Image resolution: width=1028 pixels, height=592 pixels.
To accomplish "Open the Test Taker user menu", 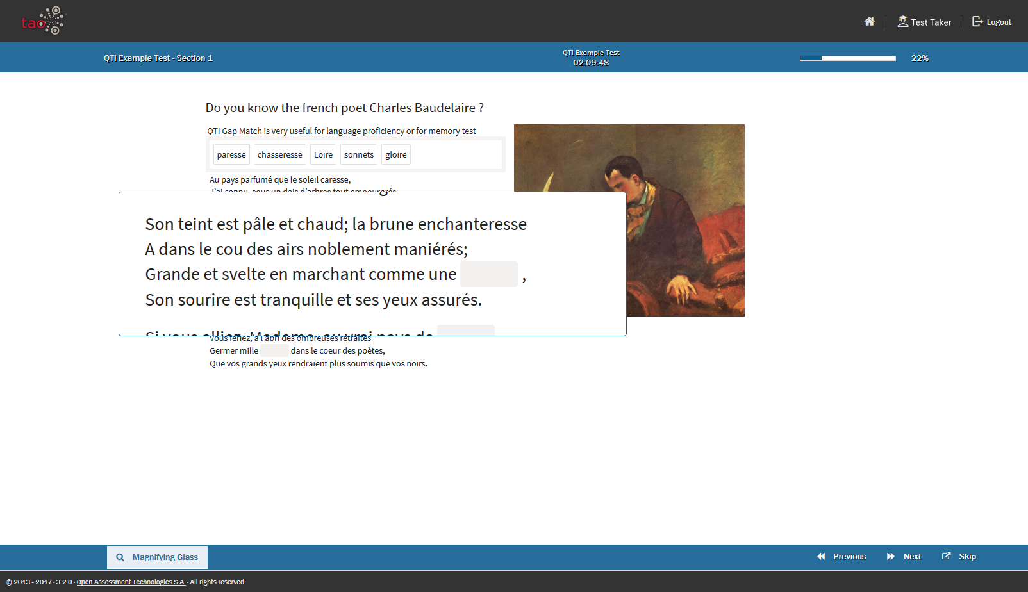I will pyautogui.click(x=924, y=22).
